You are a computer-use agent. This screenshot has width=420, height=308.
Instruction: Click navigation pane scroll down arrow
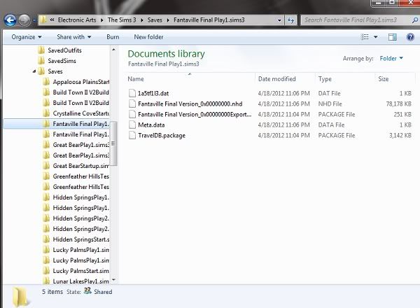(114, 280)
